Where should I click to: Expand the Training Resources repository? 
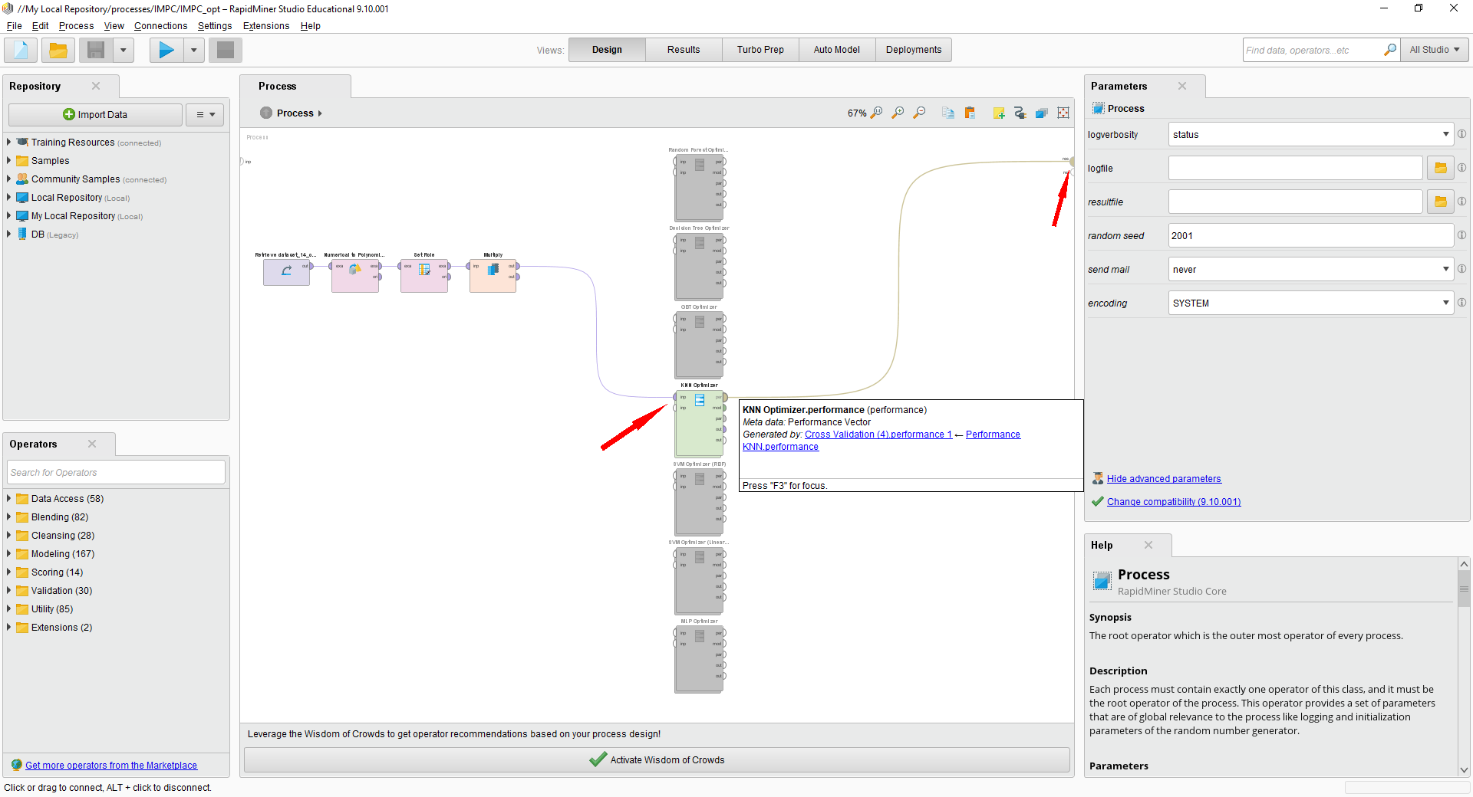click(x=8, y=142)
